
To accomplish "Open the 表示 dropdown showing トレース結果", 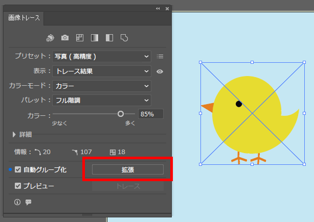I will tap(102, 71).
